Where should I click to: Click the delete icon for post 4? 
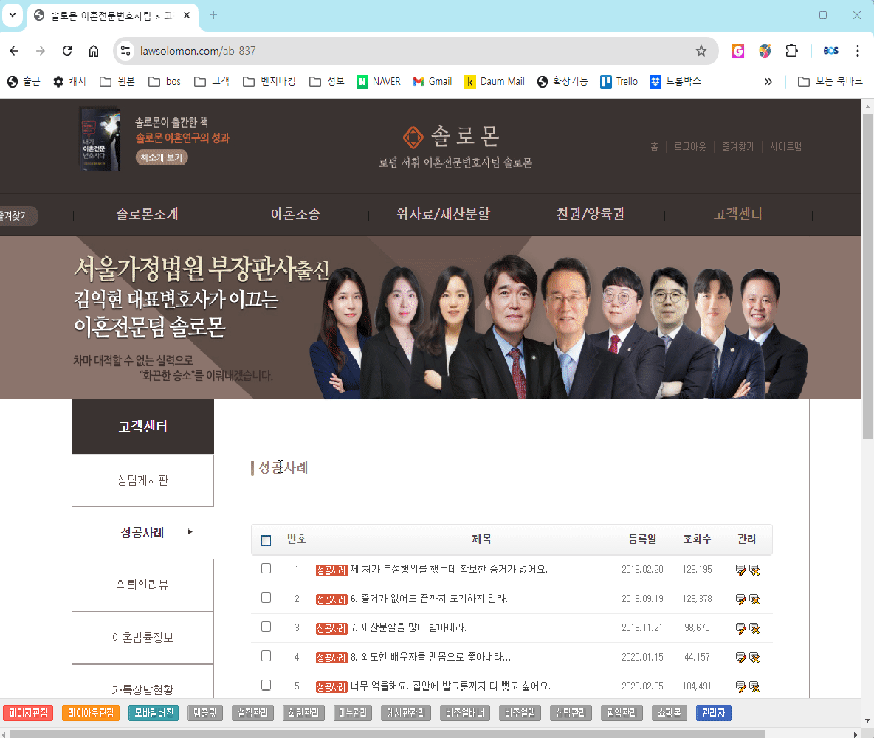(754, 658)
